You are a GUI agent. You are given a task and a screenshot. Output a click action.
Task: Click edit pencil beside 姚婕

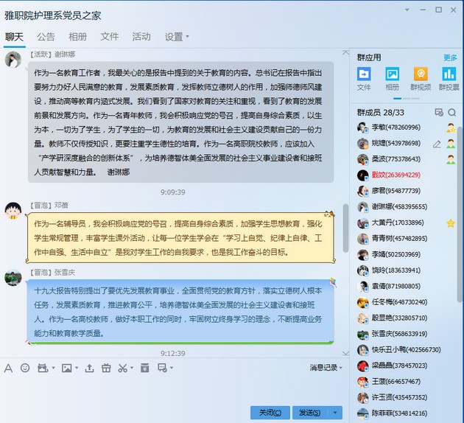[x=437, y=143]
